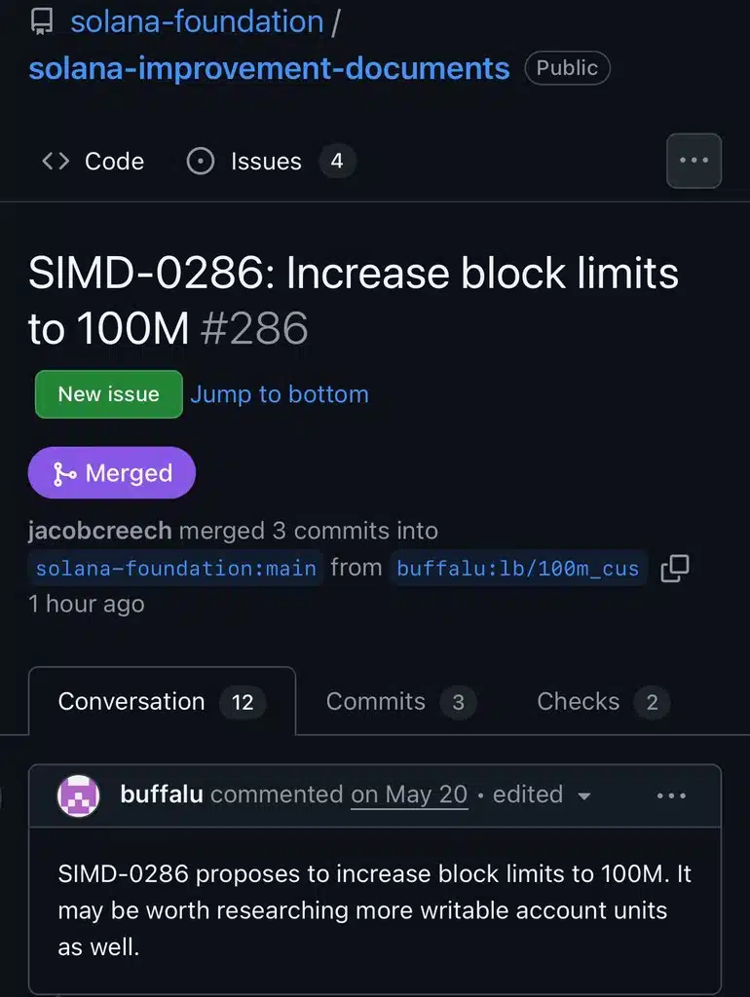Open the repository navigation overflow menu
The width and height of the screenshot is (750, 997).
tap(694, 161)
